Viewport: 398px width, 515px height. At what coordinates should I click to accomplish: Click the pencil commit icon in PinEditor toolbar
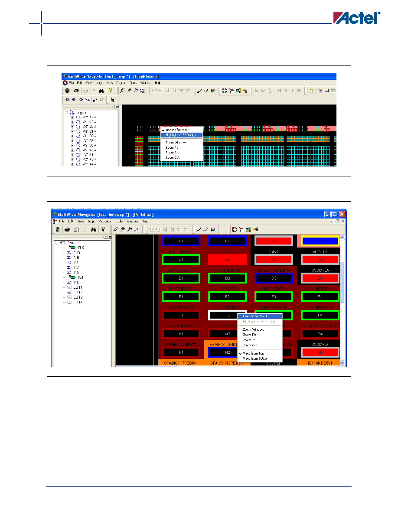pos(198,229)
